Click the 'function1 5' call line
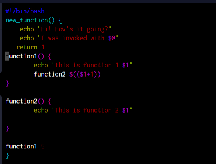The image size is (216, 164). (x=25, y=146)
